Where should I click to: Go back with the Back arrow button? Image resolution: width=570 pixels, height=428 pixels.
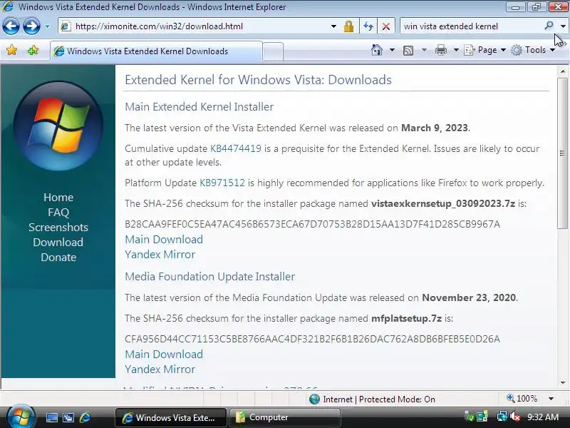click(11, 26)
